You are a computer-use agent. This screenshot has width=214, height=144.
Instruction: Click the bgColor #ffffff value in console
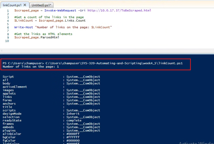(x=73, y=137)
